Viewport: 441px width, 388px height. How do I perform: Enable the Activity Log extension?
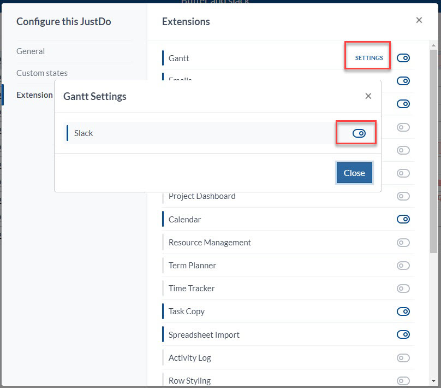(403, 358)
